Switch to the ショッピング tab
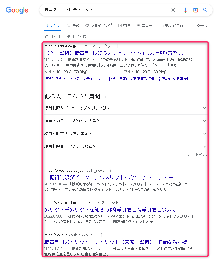 (99, 26)
